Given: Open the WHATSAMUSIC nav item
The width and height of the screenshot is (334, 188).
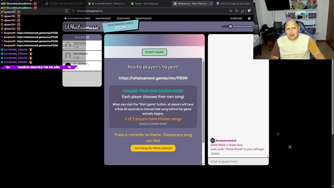Looking at the screenshot, I should pos(103,19).
